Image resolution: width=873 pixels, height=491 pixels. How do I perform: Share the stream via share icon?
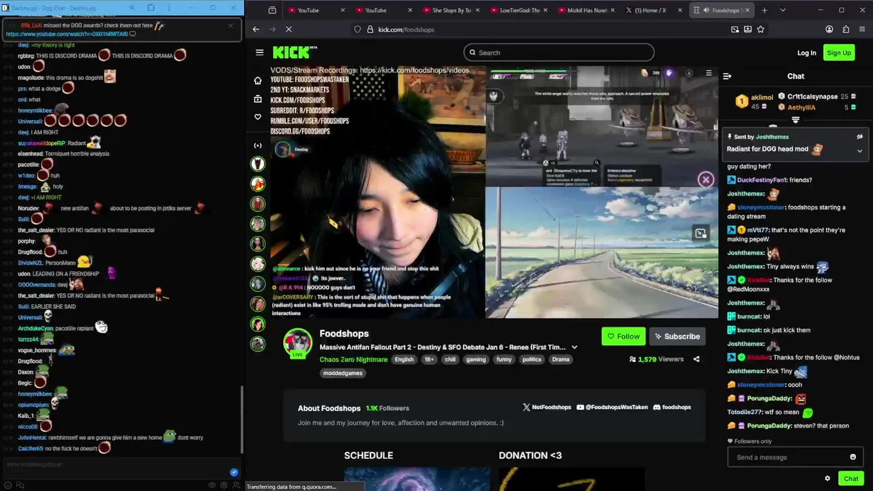[696, 359]
